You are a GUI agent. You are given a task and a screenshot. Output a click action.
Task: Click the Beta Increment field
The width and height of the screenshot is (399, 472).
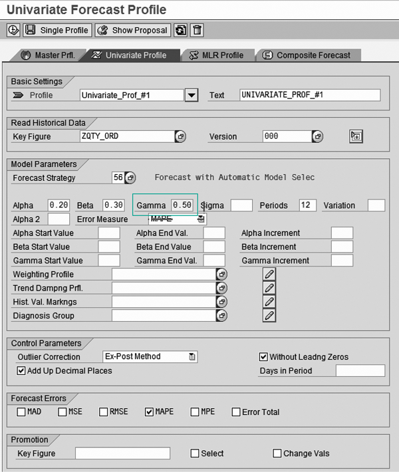(342, 247)
